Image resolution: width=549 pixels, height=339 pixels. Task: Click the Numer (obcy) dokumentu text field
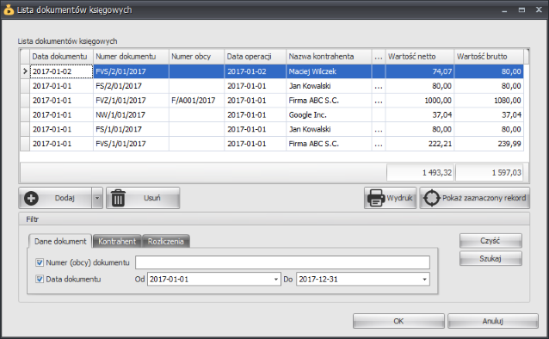(x=282, y=262)
